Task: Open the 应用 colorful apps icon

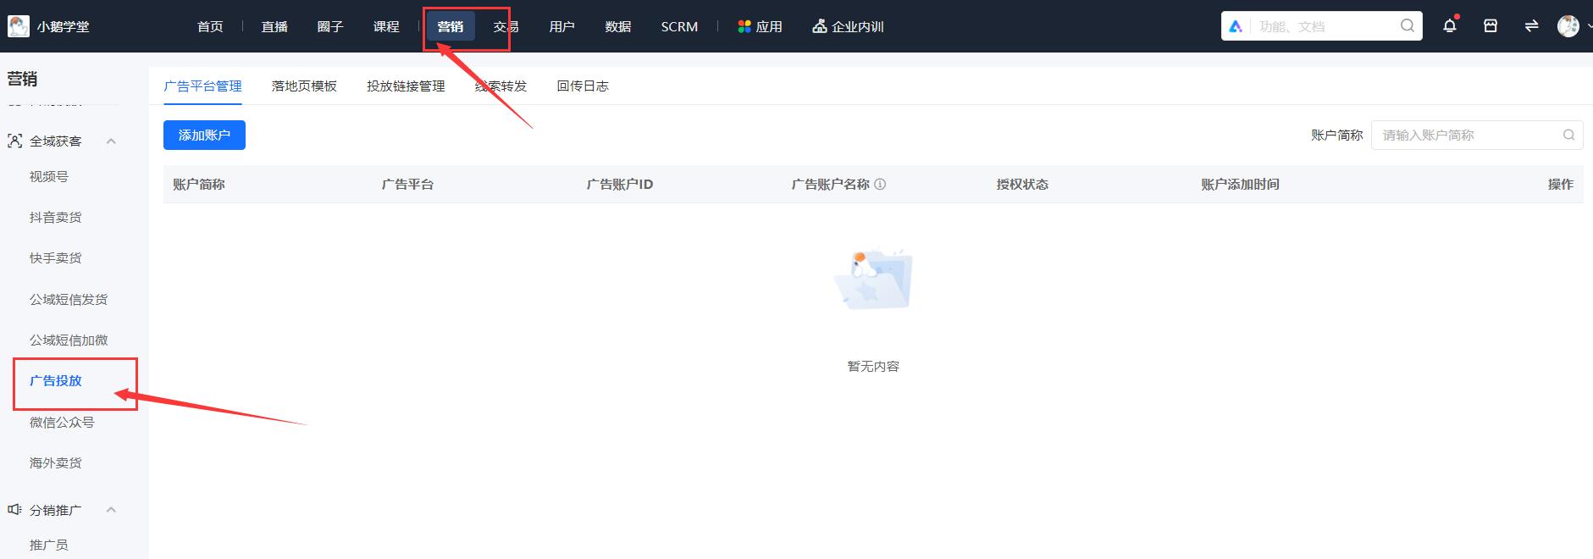Action: point(744,27)
